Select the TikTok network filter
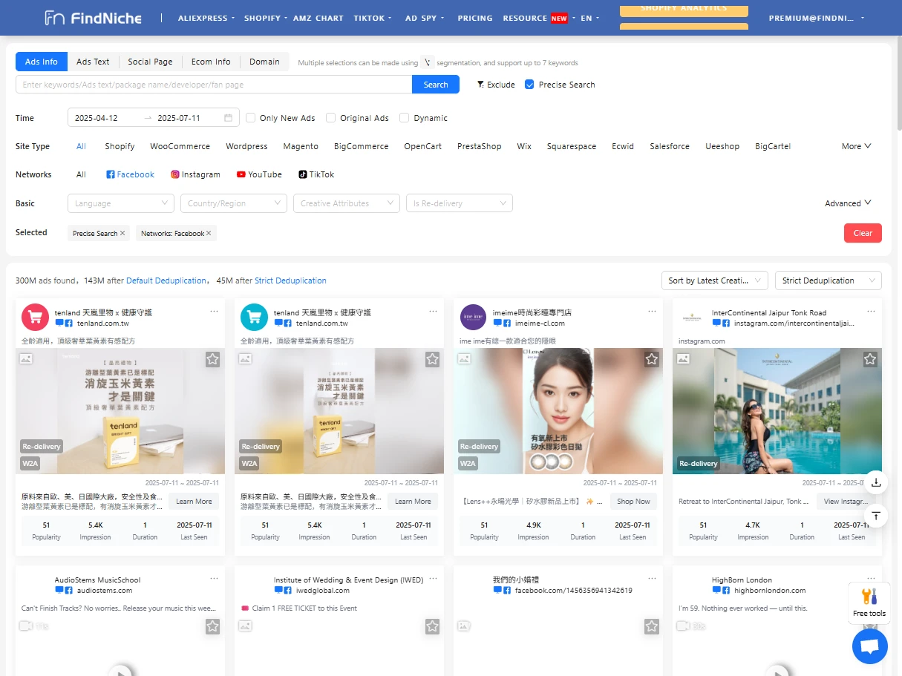 click(316, 174)
